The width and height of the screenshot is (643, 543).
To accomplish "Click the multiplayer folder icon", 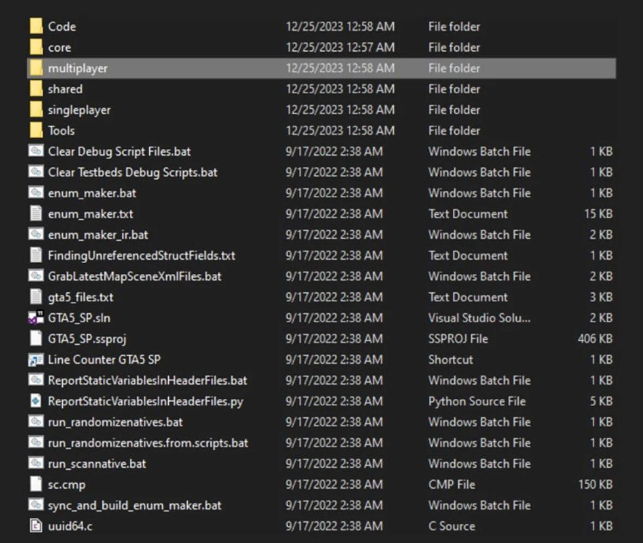I will (x=36, y=68).
